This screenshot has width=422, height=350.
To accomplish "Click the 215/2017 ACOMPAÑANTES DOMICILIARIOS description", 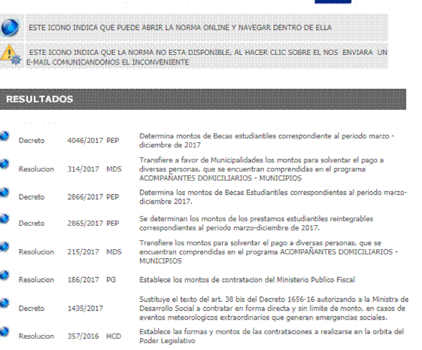I will point(269,251).
